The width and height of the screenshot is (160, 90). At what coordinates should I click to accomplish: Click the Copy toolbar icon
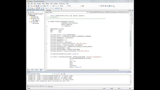coord(43,6)
